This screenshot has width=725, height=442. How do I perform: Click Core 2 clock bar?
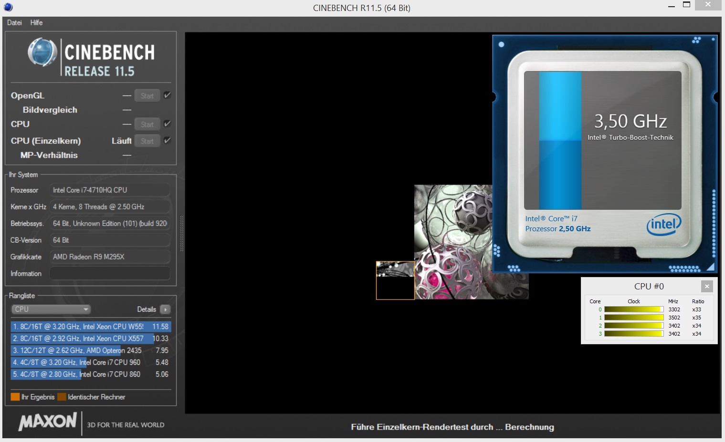pos(634,326)
